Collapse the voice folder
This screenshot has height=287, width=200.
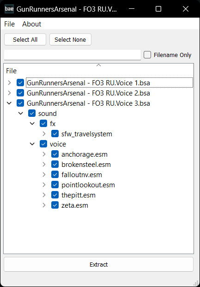click(32, 144)
